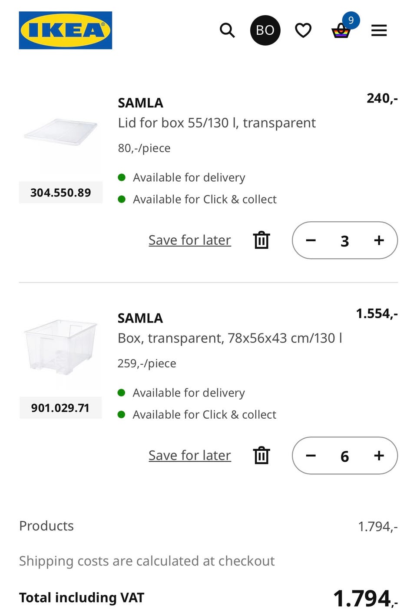The image size is (417, 613).
Task: Open the shopping basket with 9 items
Action: click(341, 30)
